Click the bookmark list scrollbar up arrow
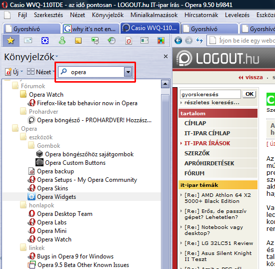275x269 pixels. tap(165, 84)
